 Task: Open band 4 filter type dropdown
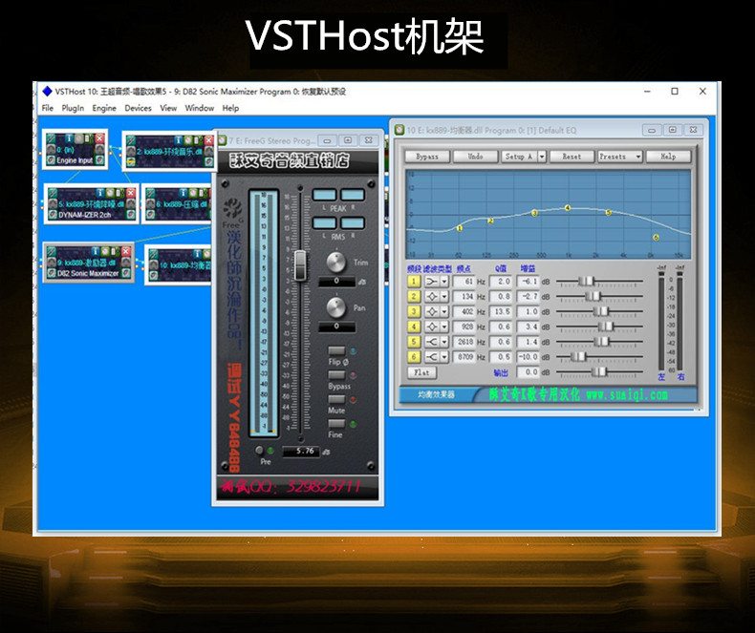tap(444, 327)
